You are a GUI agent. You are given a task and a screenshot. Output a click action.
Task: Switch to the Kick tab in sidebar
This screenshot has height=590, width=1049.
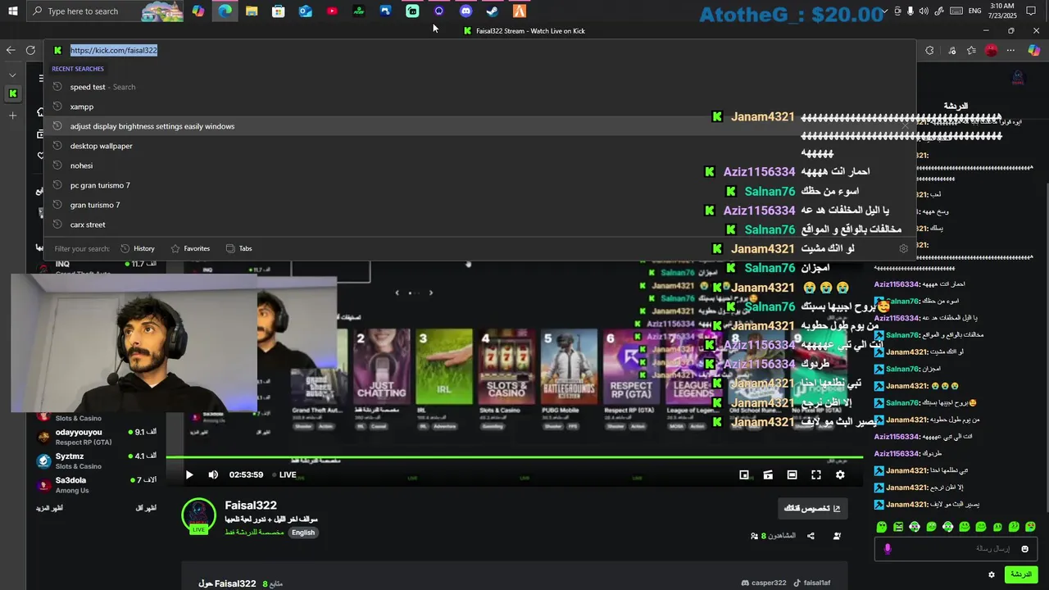pyautogui.click(x=12, y=93)
